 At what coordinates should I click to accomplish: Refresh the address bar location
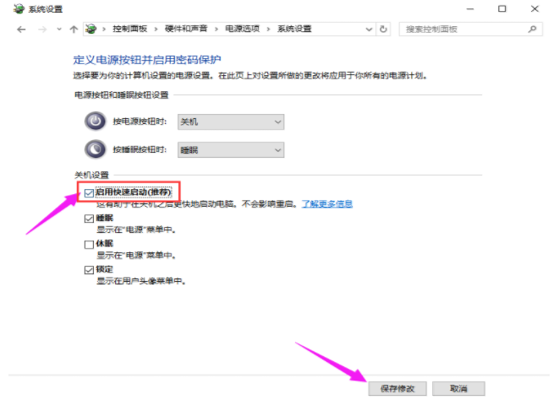384,29
